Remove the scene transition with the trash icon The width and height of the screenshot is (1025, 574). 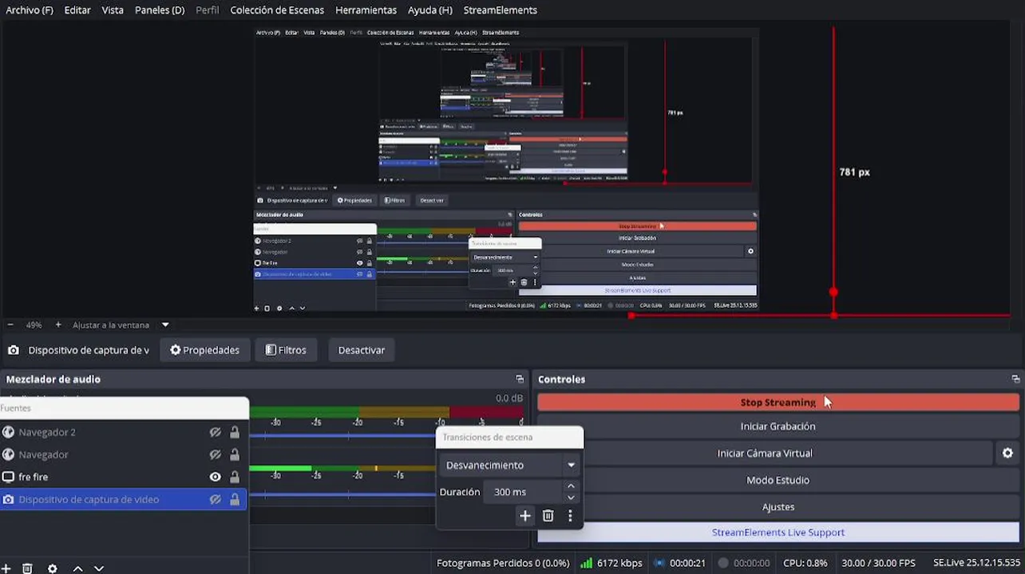click(x=548, y=516)
